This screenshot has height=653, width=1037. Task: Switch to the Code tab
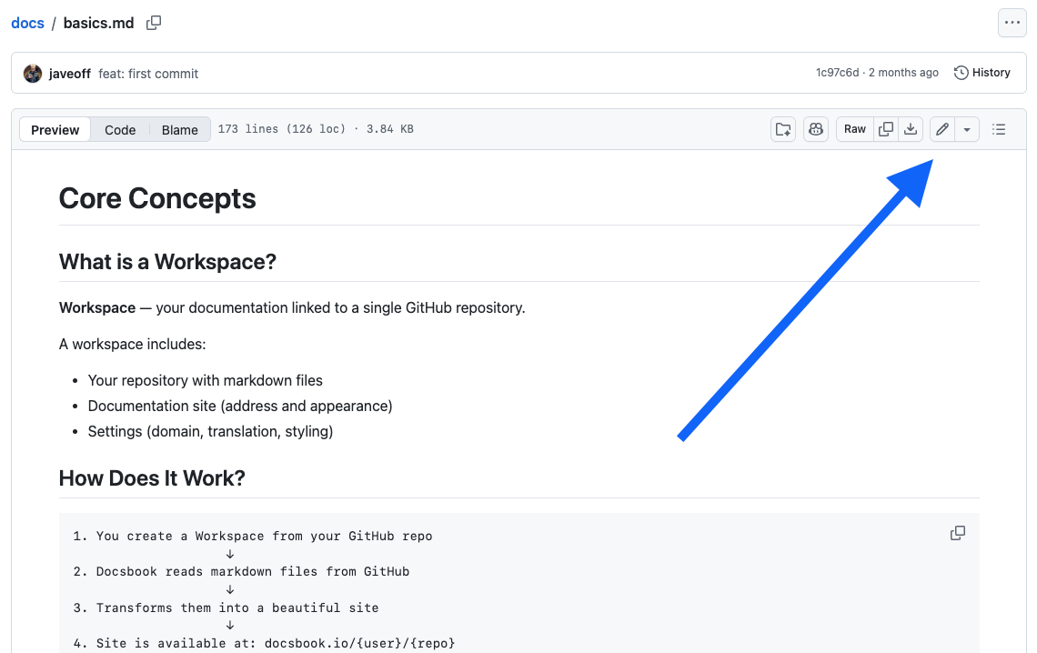point(120,129)
